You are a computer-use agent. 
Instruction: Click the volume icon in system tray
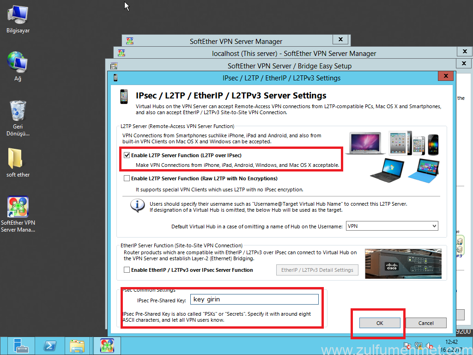(429, 346)
